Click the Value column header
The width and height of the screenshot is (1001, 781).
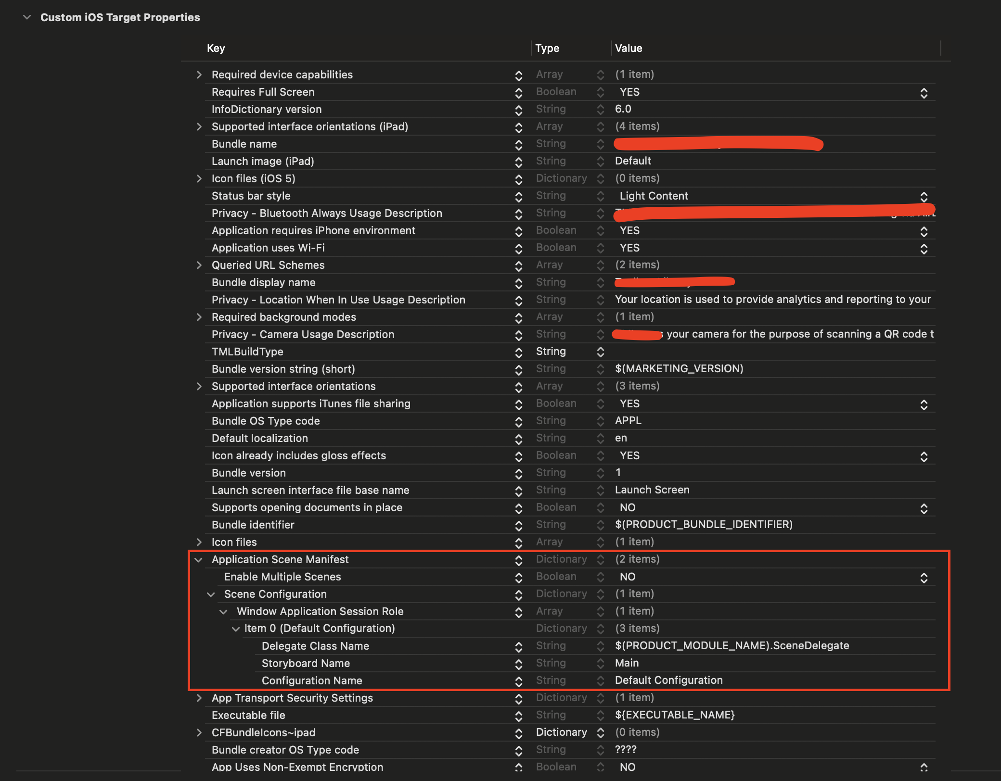tap(629, 48)
